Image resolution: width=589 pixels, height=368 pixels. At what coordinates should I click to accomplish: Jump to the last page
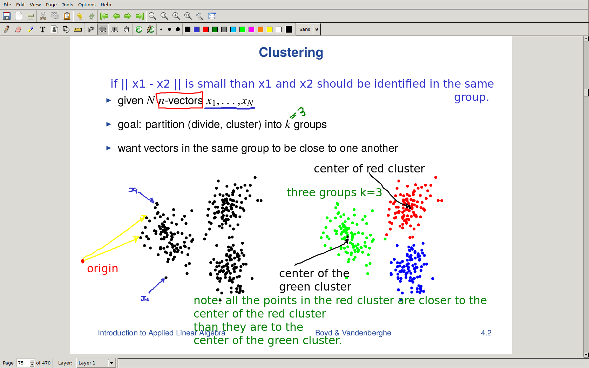click(x=140, y=16)
